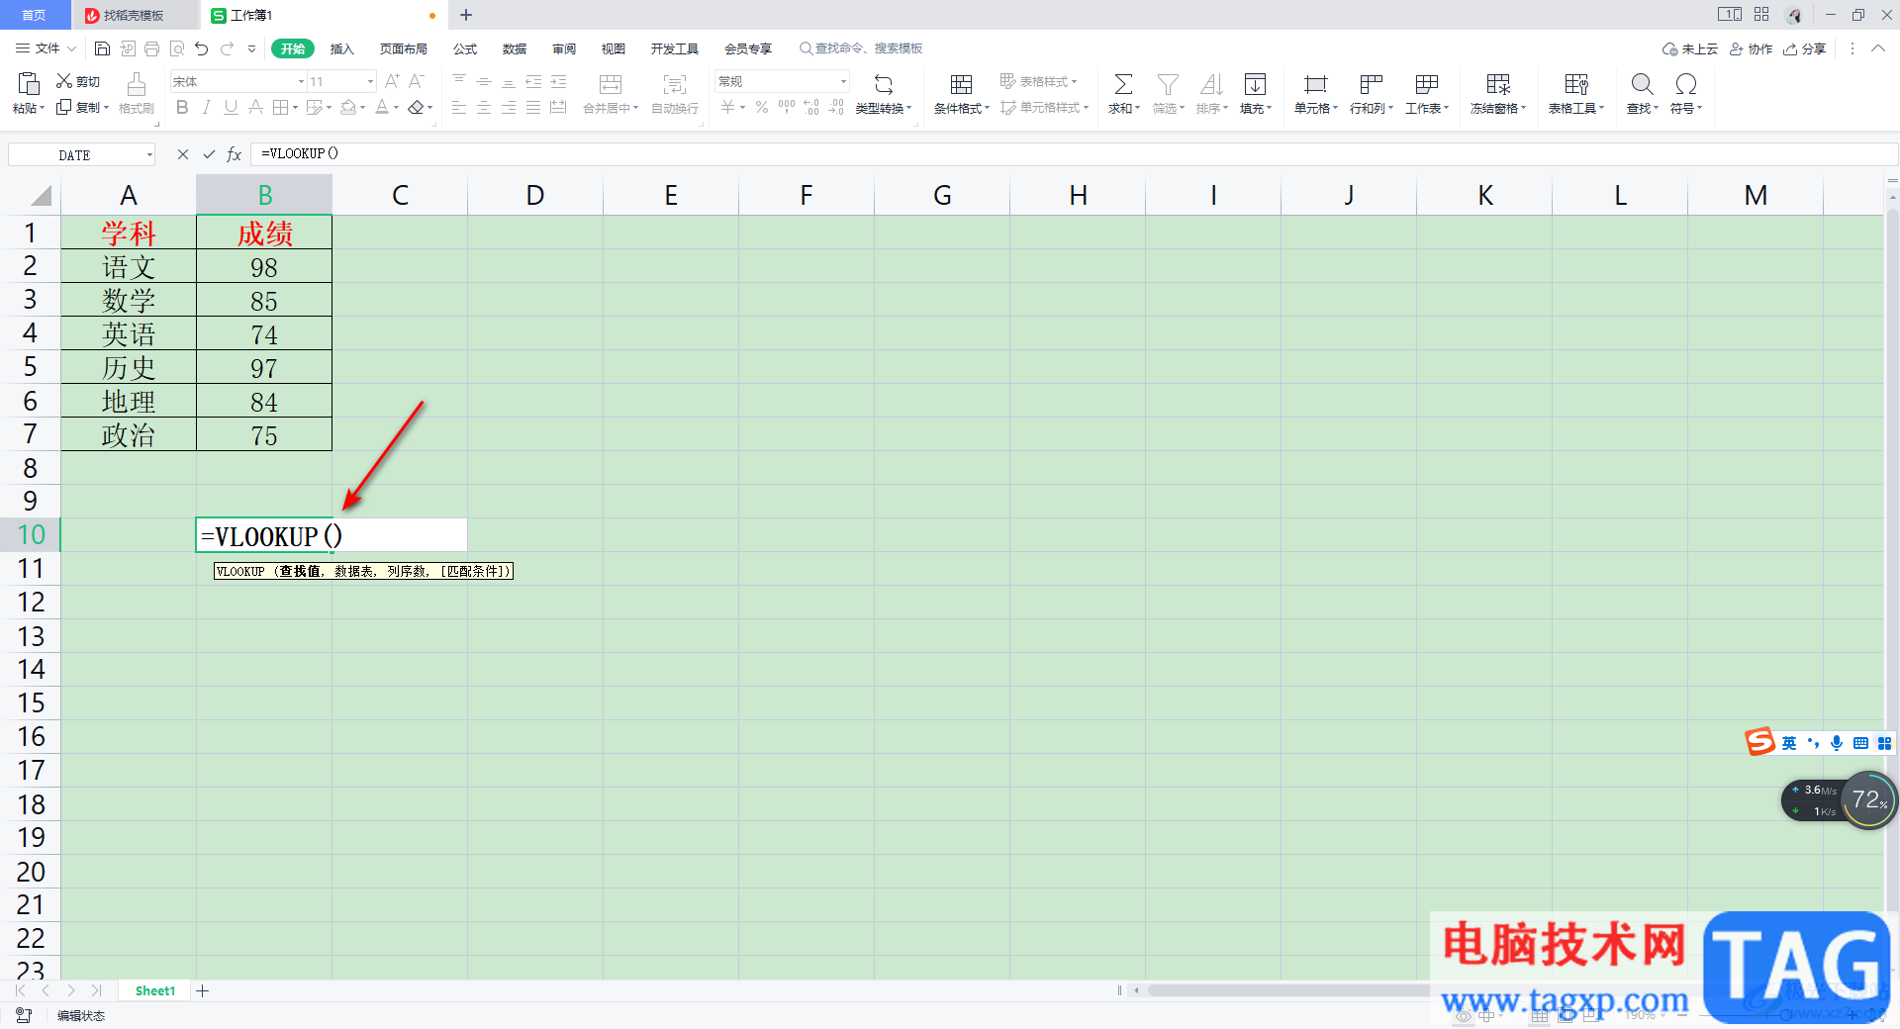Viewport: 1900px width, 1029px height.
Task: Click the decrease indent icon
Action: click(533, 81)
